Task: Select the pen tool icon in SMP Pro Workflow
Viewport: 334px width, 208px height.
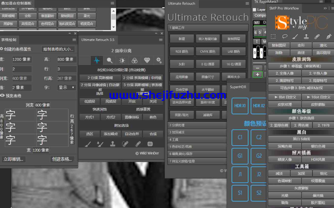Action: [329, 36]
